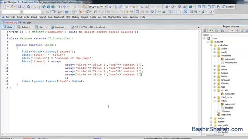Click the Project panel horizontal scrollbar
This screenshot has height=139, width=248.
(x=215, y=134)
